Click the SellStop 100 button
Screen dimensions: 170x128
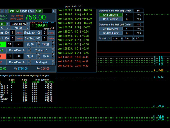pos(32,38)
